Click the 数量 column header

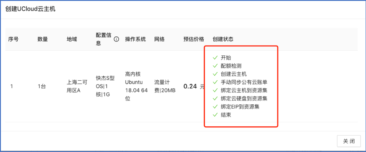[43, 39]
